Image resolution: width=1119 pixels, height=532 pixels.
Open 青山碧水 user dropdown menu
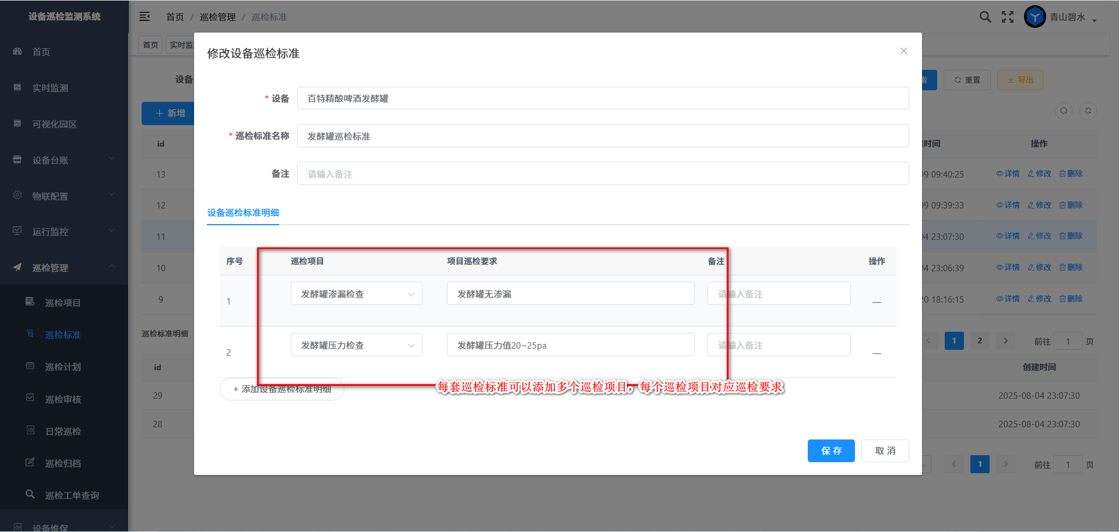click(x=1073, y=17)
